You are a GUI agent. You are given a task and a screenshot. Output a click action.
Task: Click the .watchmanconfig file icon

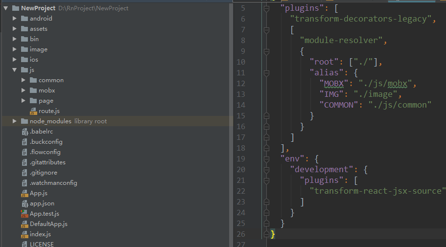[24, 183]
